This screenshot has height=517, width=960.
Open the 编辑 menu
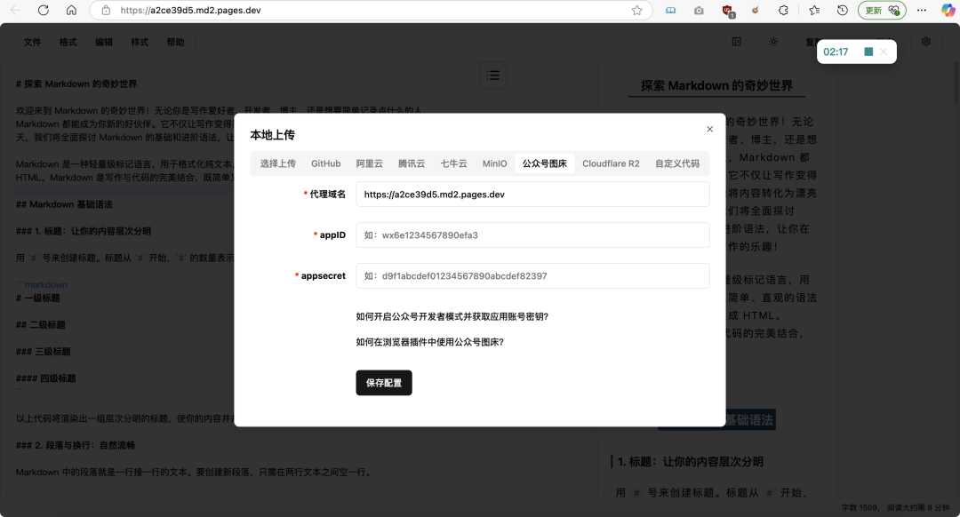coord(104,42)
